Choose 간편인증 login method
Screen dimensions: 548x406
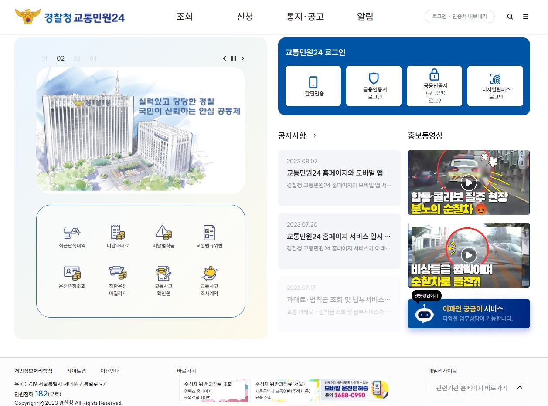tap(313, 85)
